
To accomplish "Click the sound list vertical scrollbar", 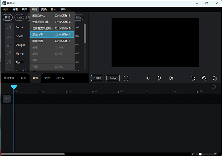I will pyautogui.click(x=85, y=33).
